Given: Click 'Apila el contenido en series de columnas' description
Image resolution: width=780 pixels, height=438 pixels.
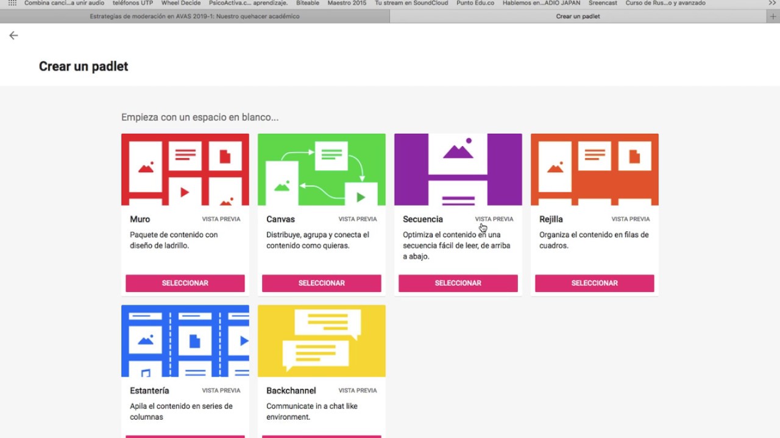Looking at the screenshot, I should [181, 412].
